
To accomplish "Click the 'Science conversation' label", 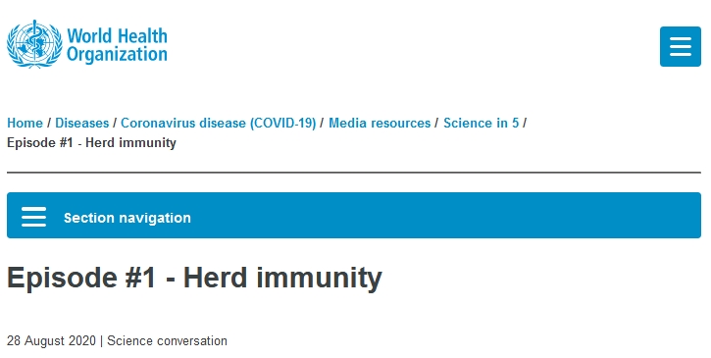I will pyautogui.click(x=168, y=340).
